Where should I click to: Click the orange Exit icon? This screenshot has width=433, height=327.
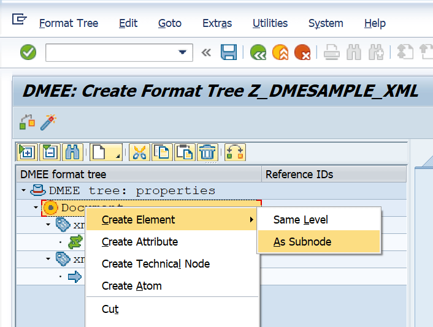[x=280, y=52]
